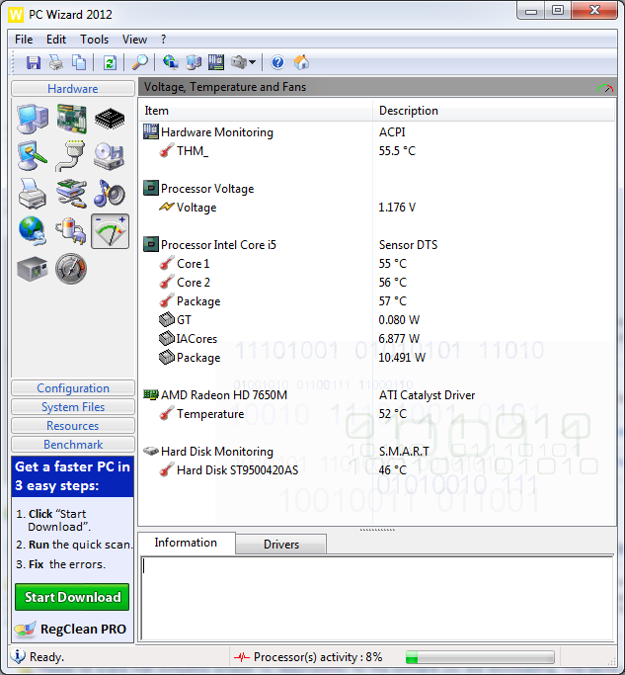Click the Hardware category button

tap(73, 89)
